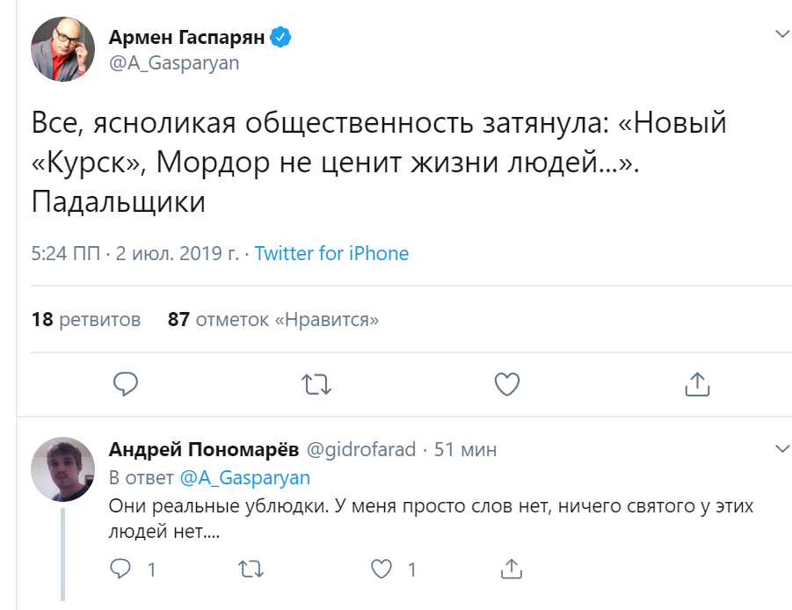The width and height of the screenshot is (792, 610).
Task: Open Андрей Пономарёв's avatar
Action: point(63,468)
